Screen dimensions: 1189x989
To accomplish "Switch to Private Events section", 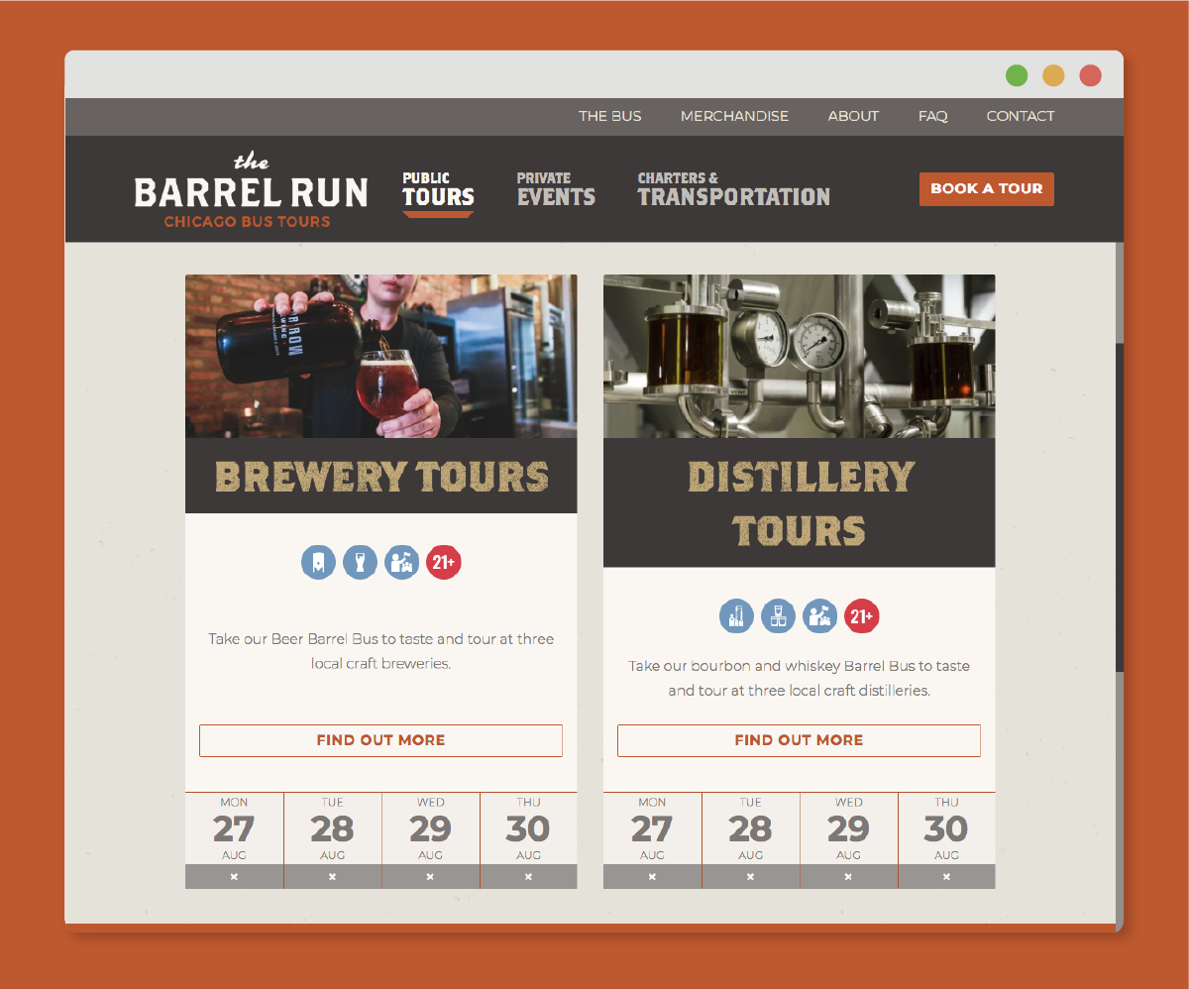I will (x=556, y=189).
